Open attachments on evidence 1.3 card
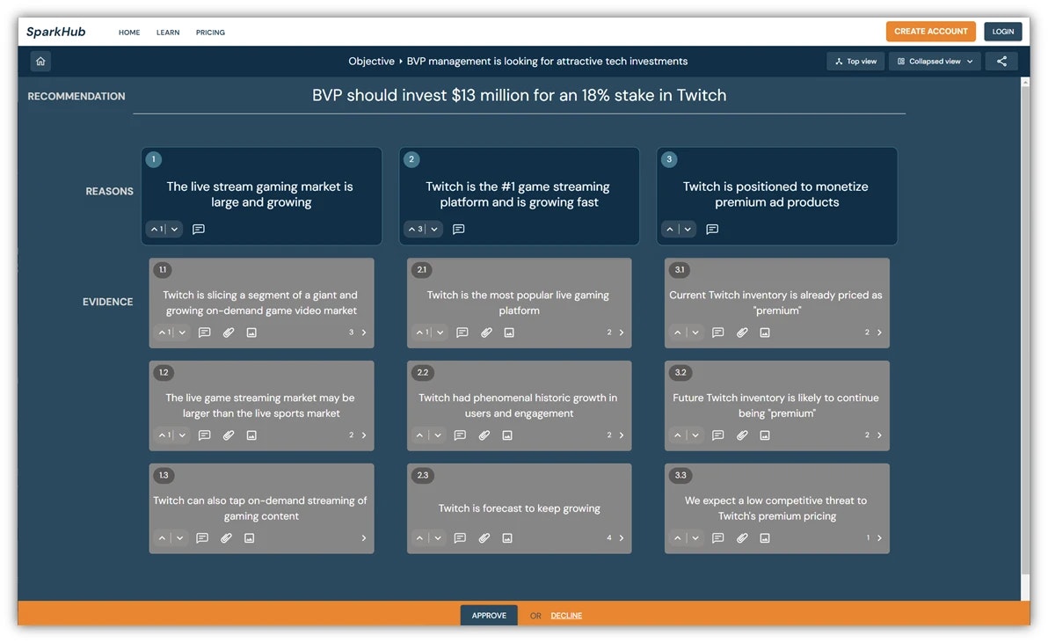The image size is (1048, 643). click(x=227, y=538)
